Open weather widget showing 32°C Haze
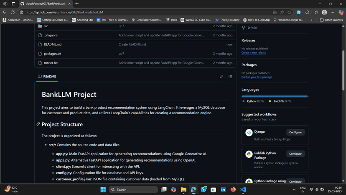The height and width of the screenshot is (195, 346). pyautogui.click(x=11, y=190)
